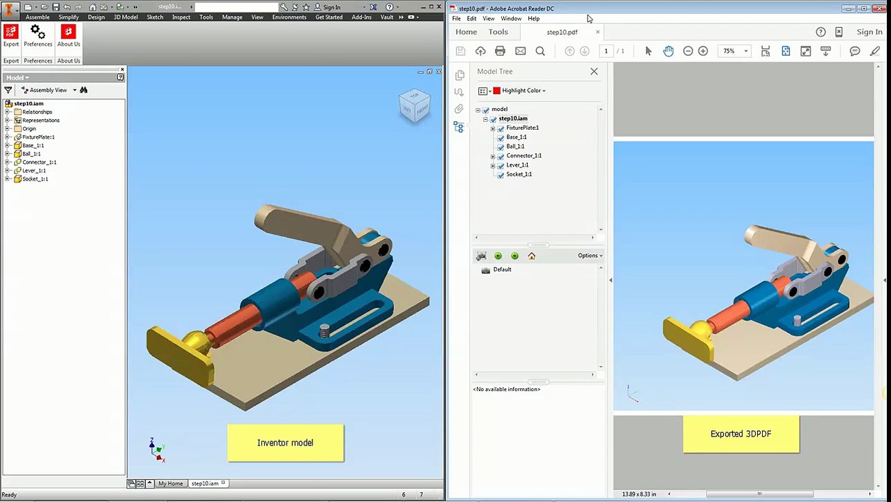
Task: Click zoom in plus icon in Acrobat
Action: 703,51
